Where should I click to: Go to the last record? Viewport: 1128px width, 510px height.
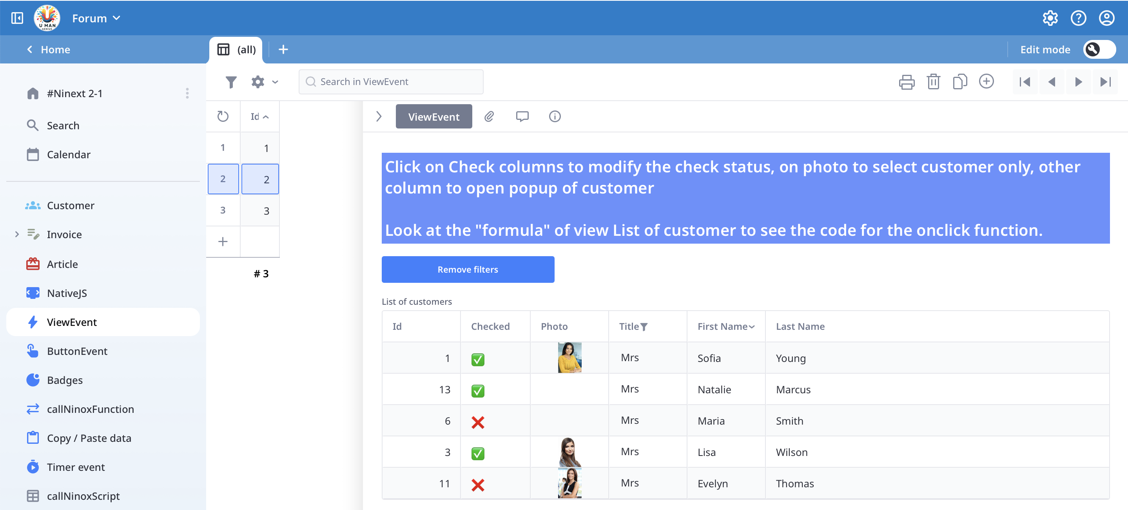pos(1105,82)
